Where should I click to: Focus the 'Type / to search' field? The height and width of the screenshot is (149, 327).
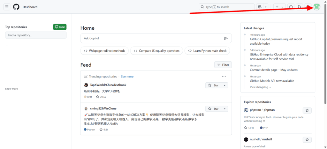click(227, 7)
